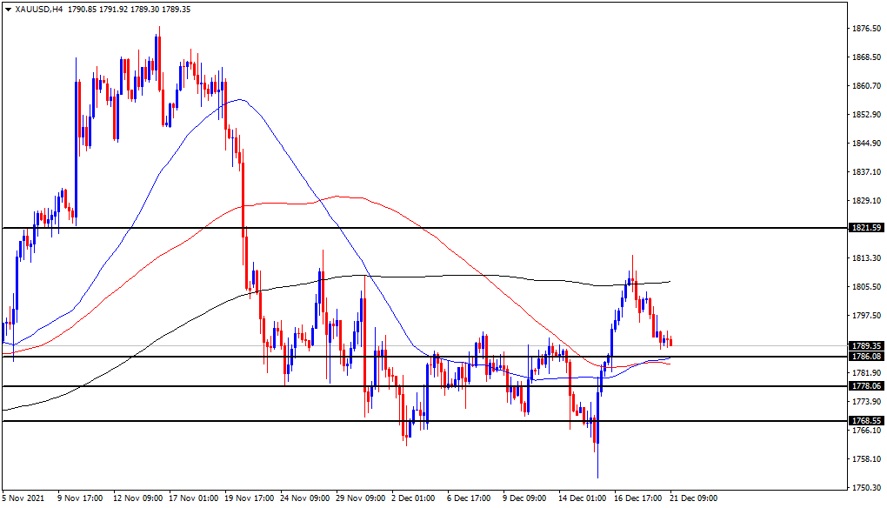Viewport: 887px width, 508px height.
Task: Click the 1852.90 price scale value
Action: [x=867, y=115]
